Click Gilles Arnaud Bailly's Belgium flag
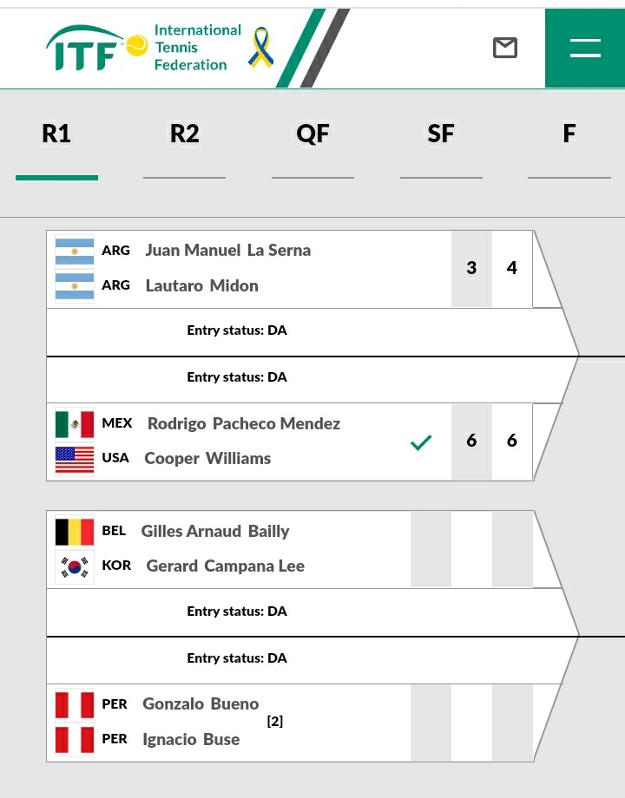Viewport: 625px width, 798px height. (x=75, y=532)
